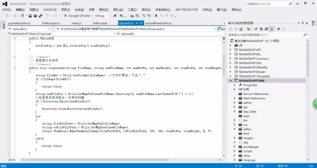Open the VASSISTX menu
Viewport: 317px width, 168px height.
[x=50, y=10]
